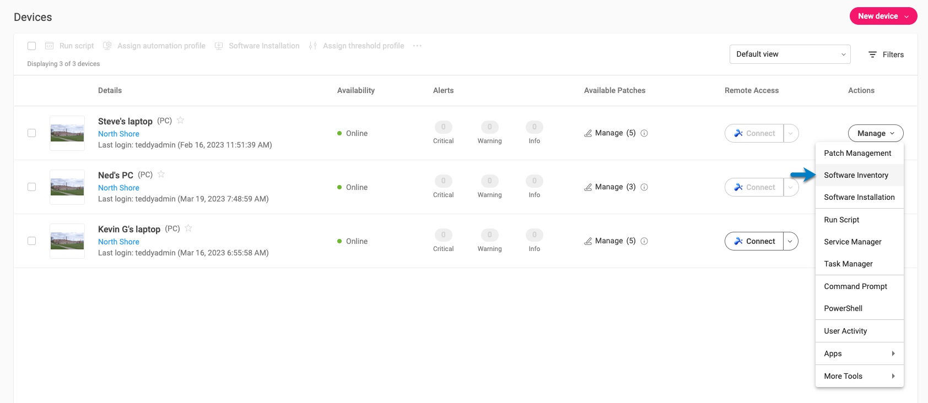Open Manage (3) patches for Ned's PC
Viewport: 928px width, 403px height.
click(610, 187)
